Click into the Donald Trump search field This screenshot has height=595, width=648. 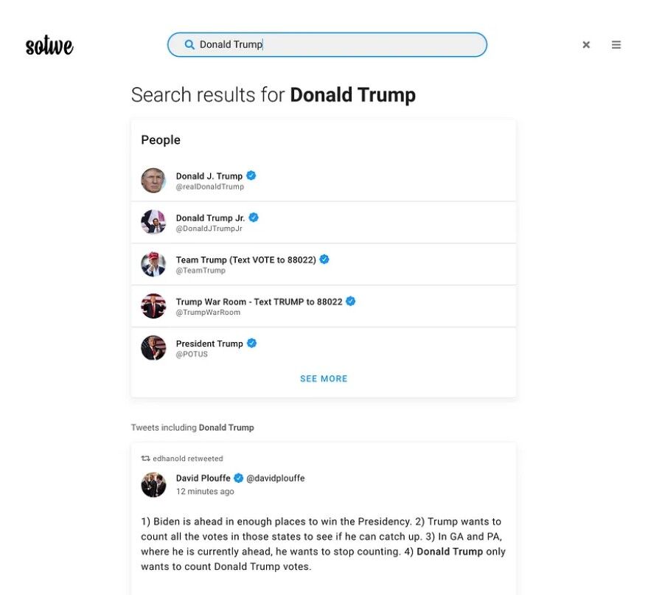point(332,45)
